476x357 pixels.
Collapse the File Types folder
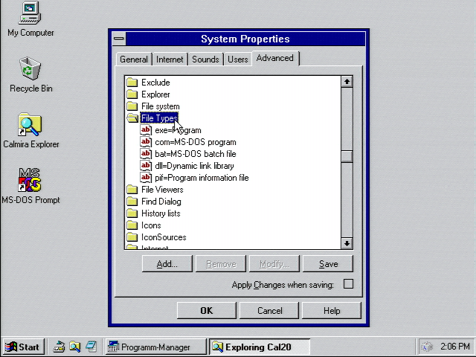click(x=133, y=118)
